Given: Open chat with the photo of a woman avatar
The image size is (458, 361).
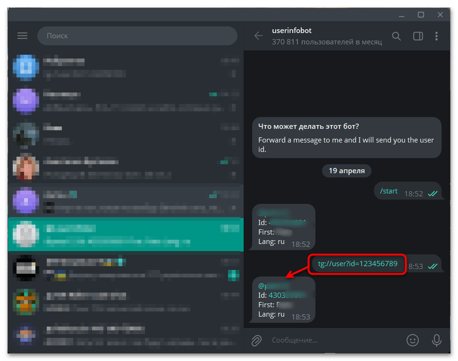Looking at the screenshot, I should [x=126, y=168].
